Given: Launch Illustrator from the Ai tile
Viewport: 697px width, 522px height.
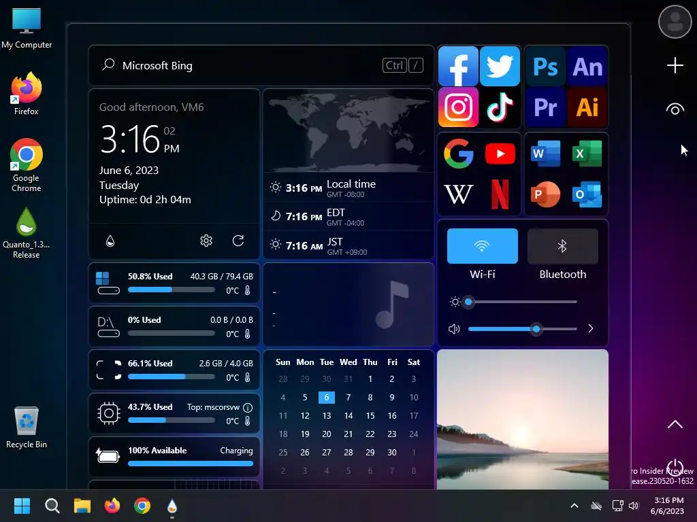Looking at the screenshot, I should 587,107.
